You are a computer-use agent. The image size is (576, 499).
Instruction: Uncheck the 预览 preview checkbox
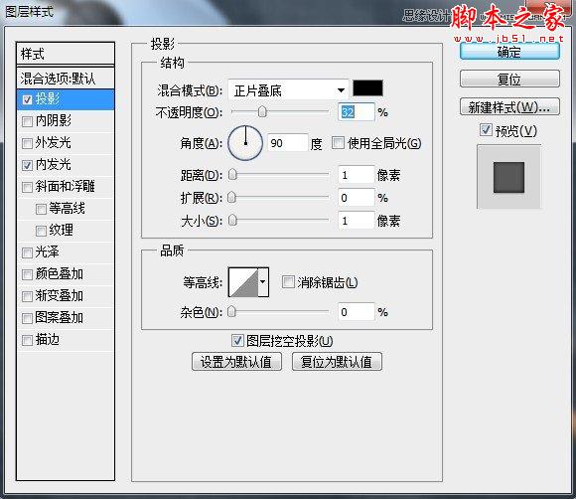[x=486, y=129]
